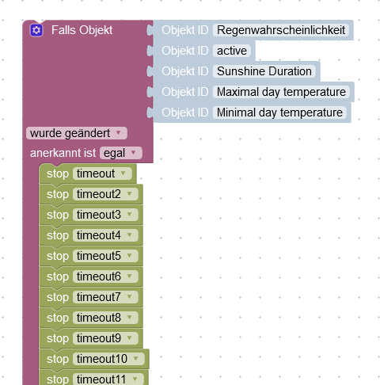This screenshot has height=385, width=380.
Task: Click 'Objekt ID' label beside Sunshine Duration
Action: click(x=185, y=71)
